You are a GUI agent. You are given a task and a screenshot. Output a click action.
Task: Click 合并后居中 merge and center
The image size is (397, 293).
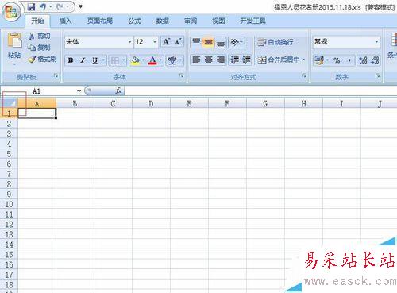(x=279, y=60)
